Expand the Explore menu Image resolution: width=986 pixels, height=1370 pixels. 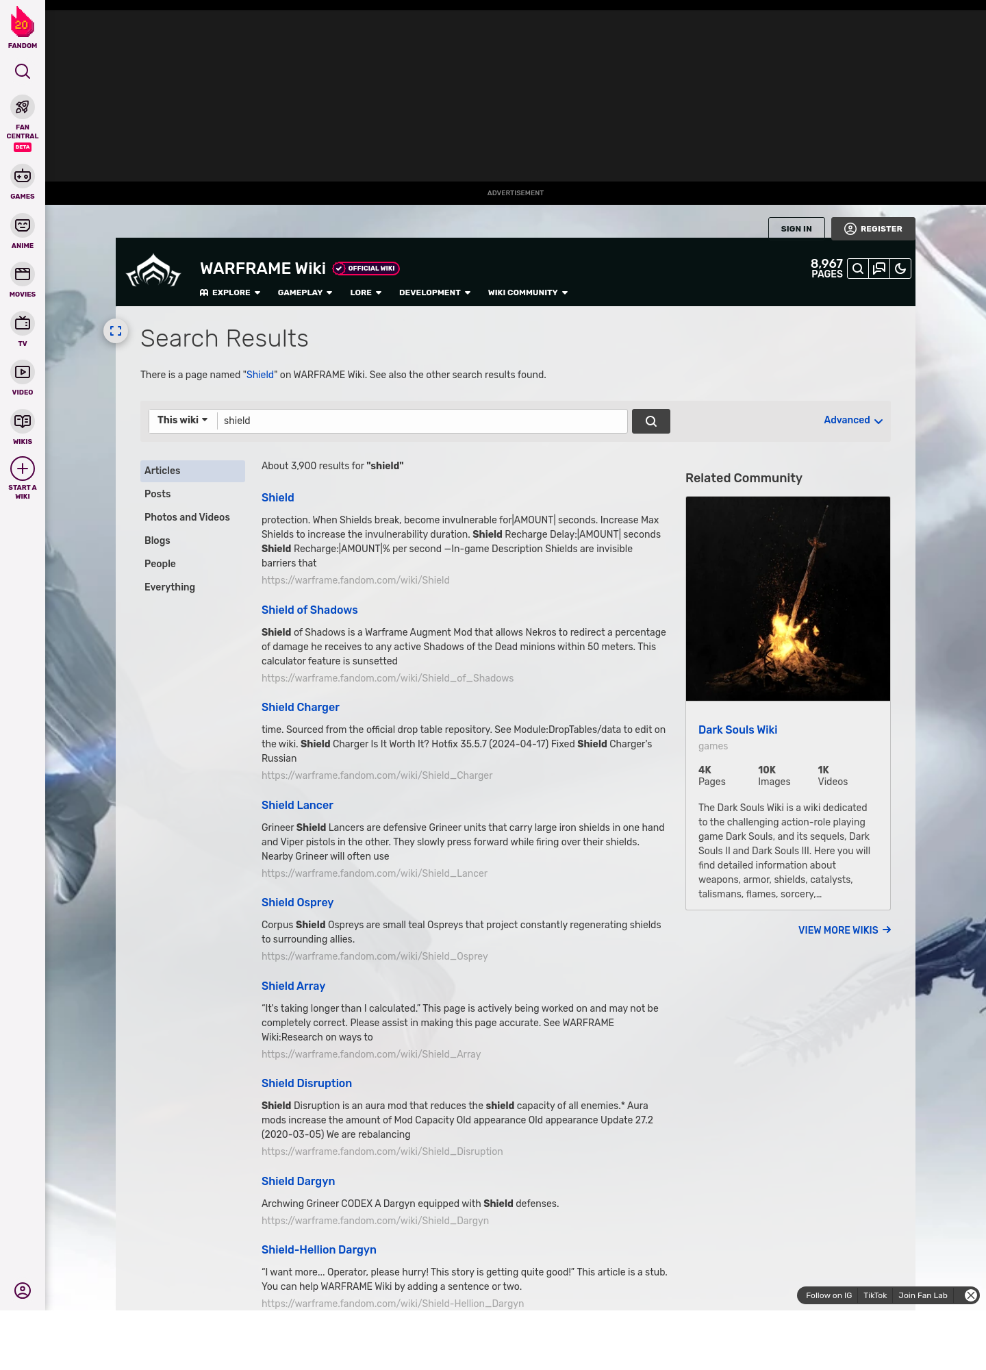tap(230, 292)
